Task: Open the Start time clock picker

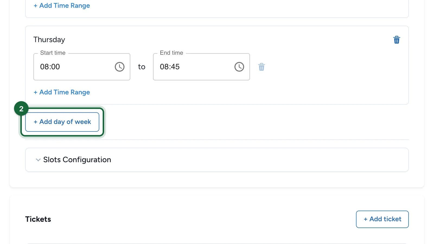Action: (120, 67)
